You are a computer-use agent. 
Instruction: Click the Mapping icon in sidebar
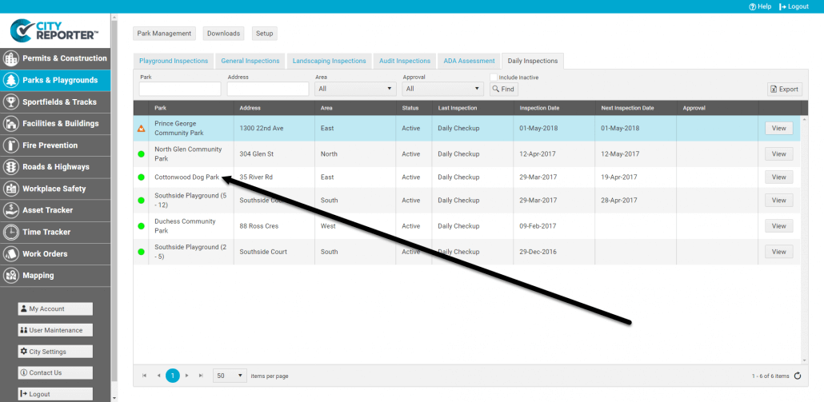point(11,276)
